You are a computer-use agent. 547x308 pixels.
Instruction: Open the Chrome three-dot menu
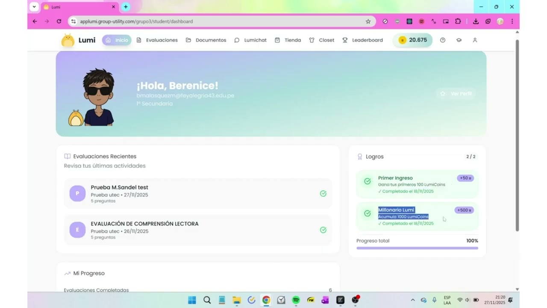[512, 21]
